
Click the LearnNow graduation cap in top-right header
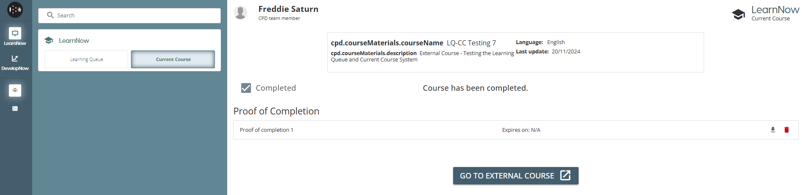738,14
